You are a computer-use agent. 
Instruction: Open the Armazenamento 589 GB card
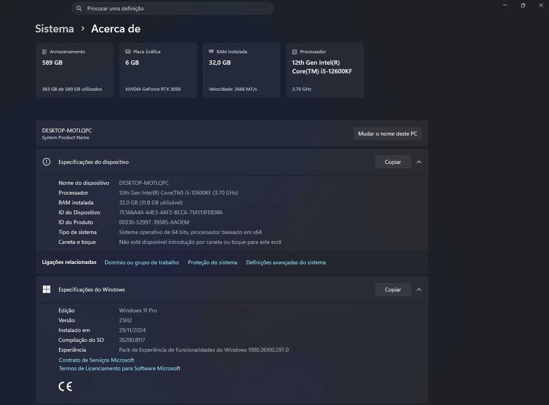(75, 71)
